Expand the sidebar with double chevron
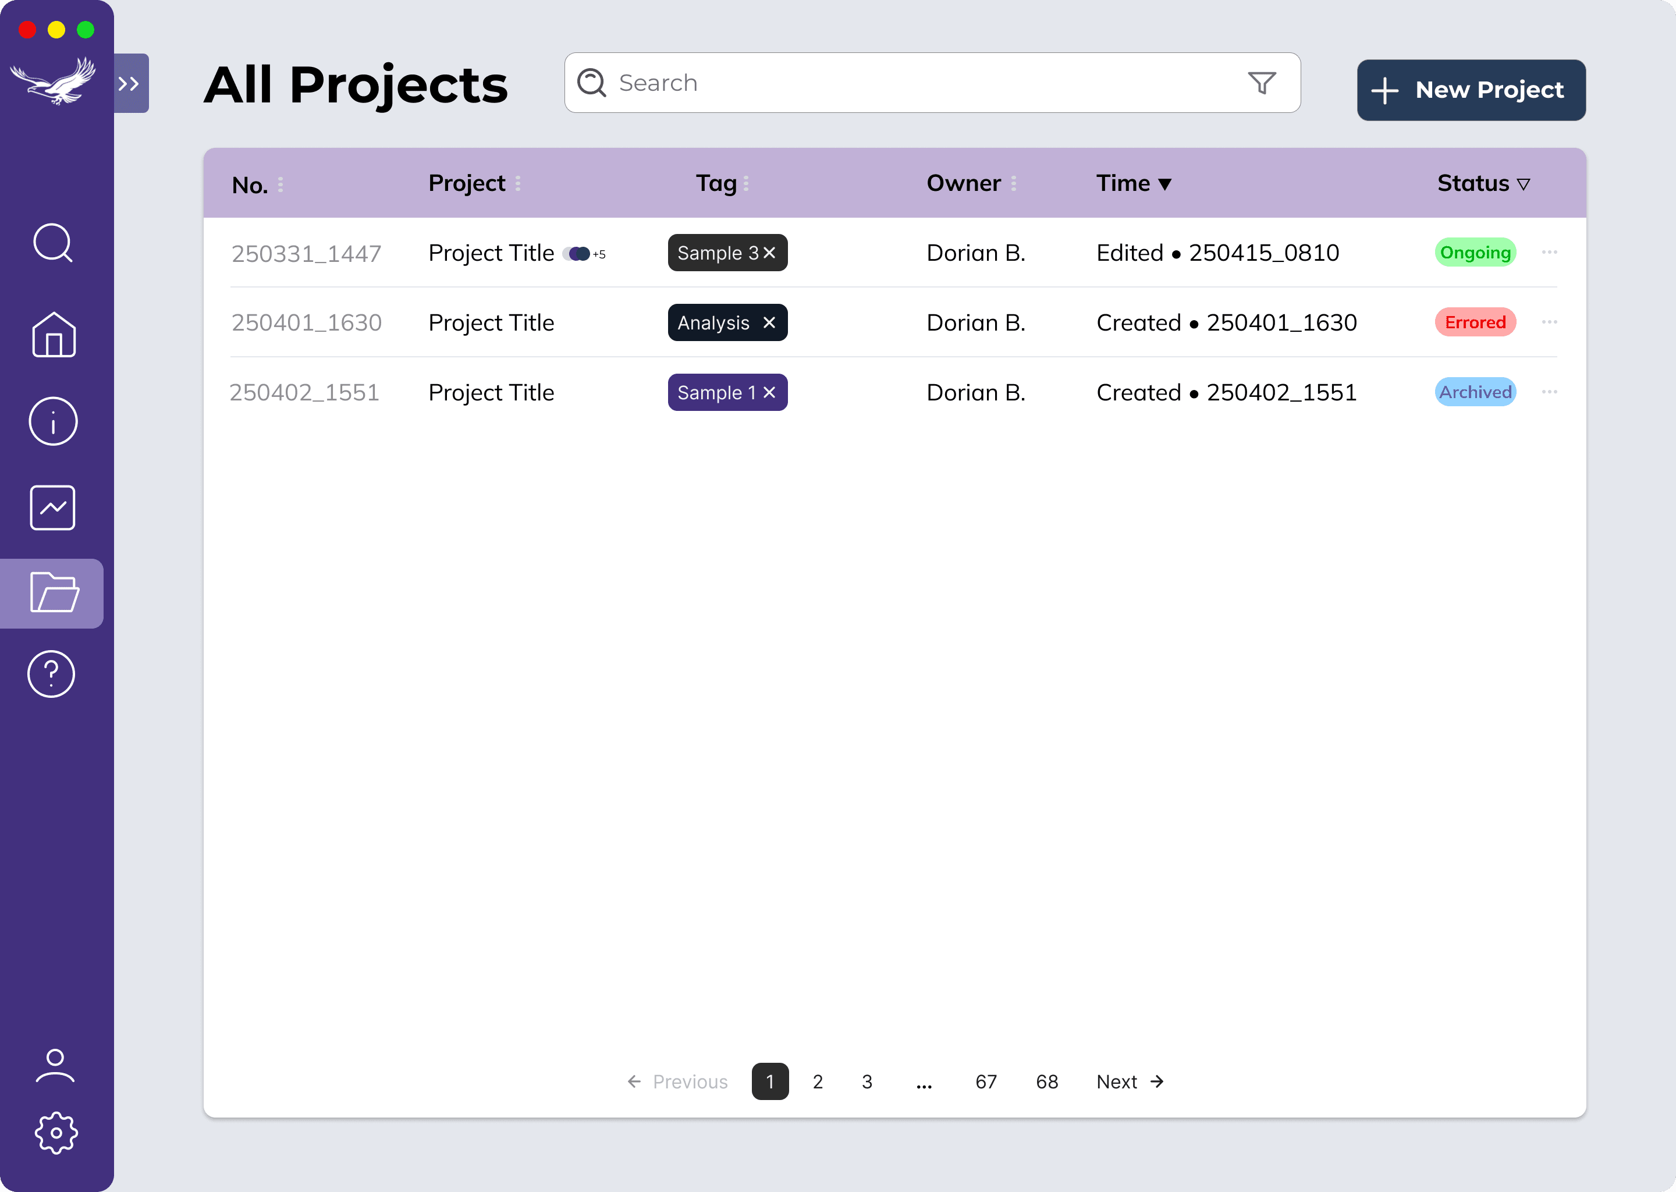Screen dimensions: 1676x1192 [x=130, y=84]
